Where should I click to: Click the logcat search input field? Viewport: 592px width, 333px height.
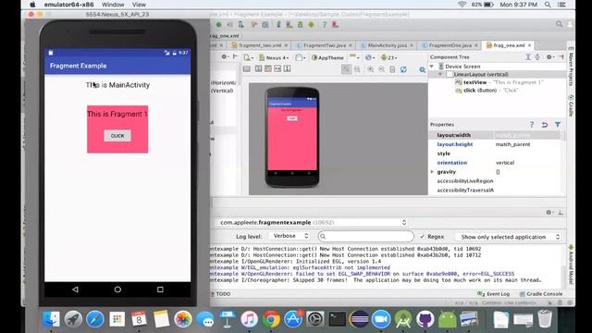(x=366, y=237)
